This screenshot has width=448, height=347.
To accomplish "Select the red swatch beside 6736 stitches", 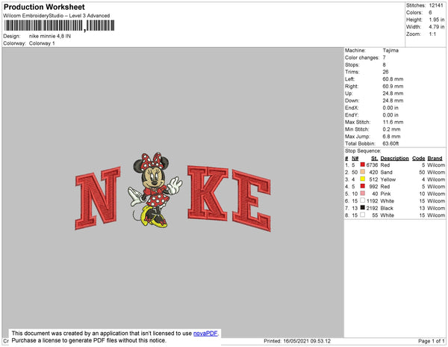I will pos(363,165).
